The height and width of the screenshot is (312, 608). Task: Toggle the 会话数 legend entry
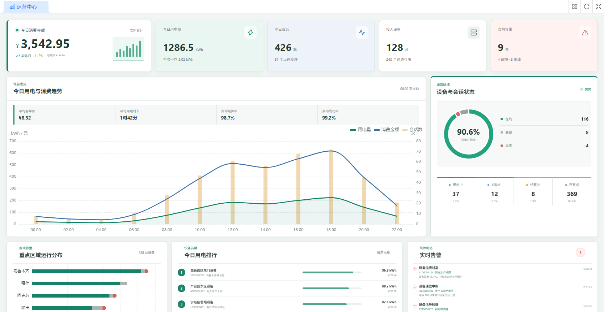pyautogui.click(x=412, y=130)
